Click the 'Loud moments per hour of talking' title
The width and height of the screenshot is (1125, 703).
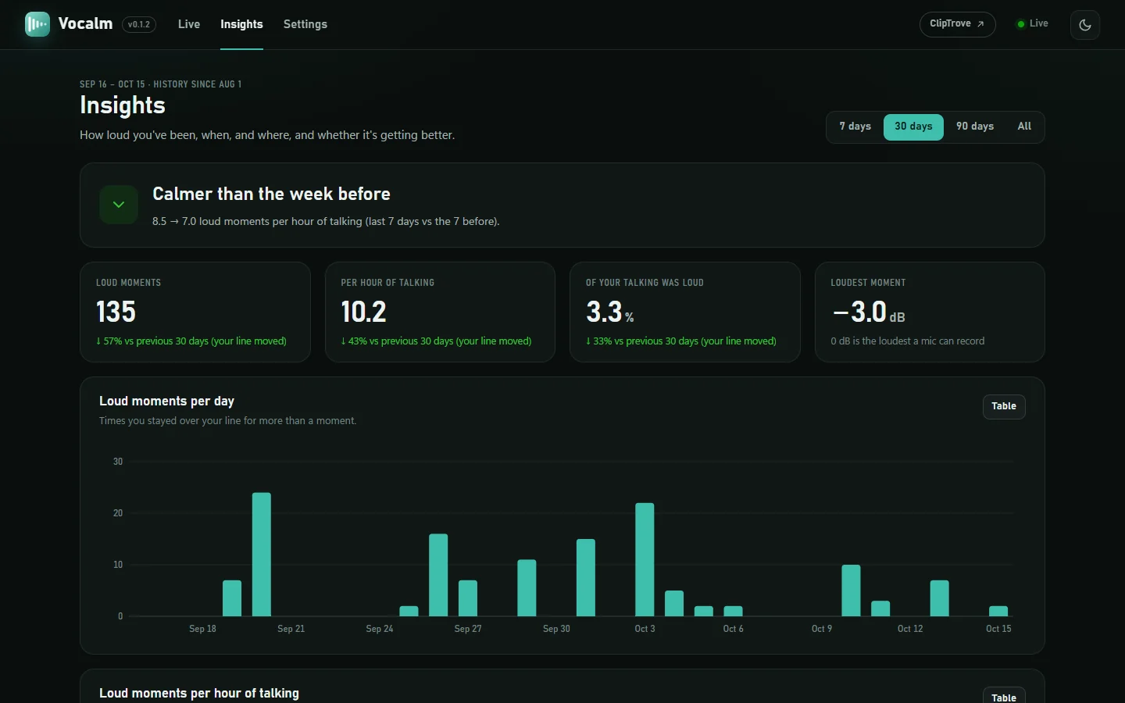199,693
